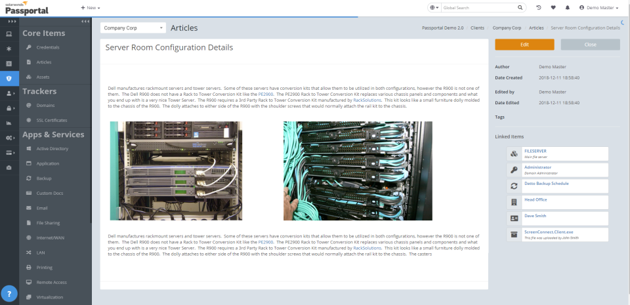Image resolution: width=630 pixels, height=305 pixels.
Task: Focus the Global Search field
Action: [478, 8]
